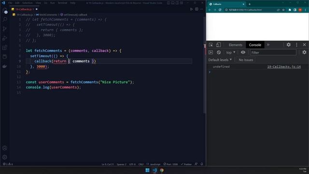309x174 pixels.
Task: Split the VS Code editor to the right
Action: click(197, 9)
